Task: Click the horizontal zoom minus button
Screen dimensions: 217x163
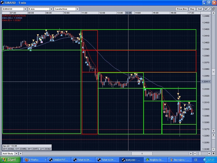Action: (x=195, y=154)
